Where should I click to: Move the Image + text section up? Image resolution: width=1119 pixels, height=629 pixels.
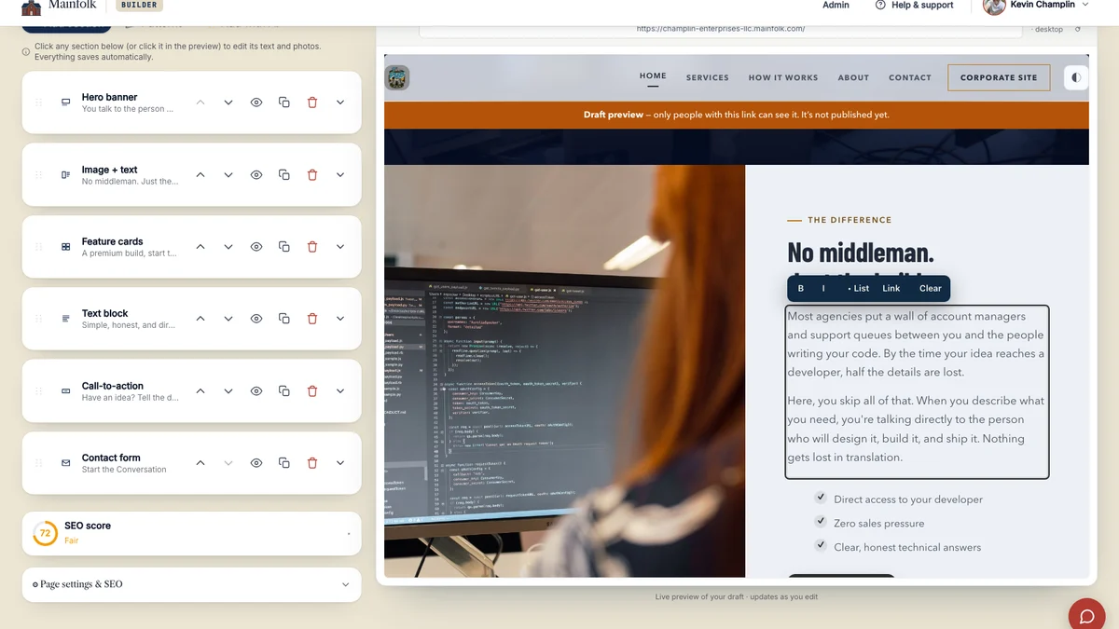pyautogui.click(x=200, y=174)
